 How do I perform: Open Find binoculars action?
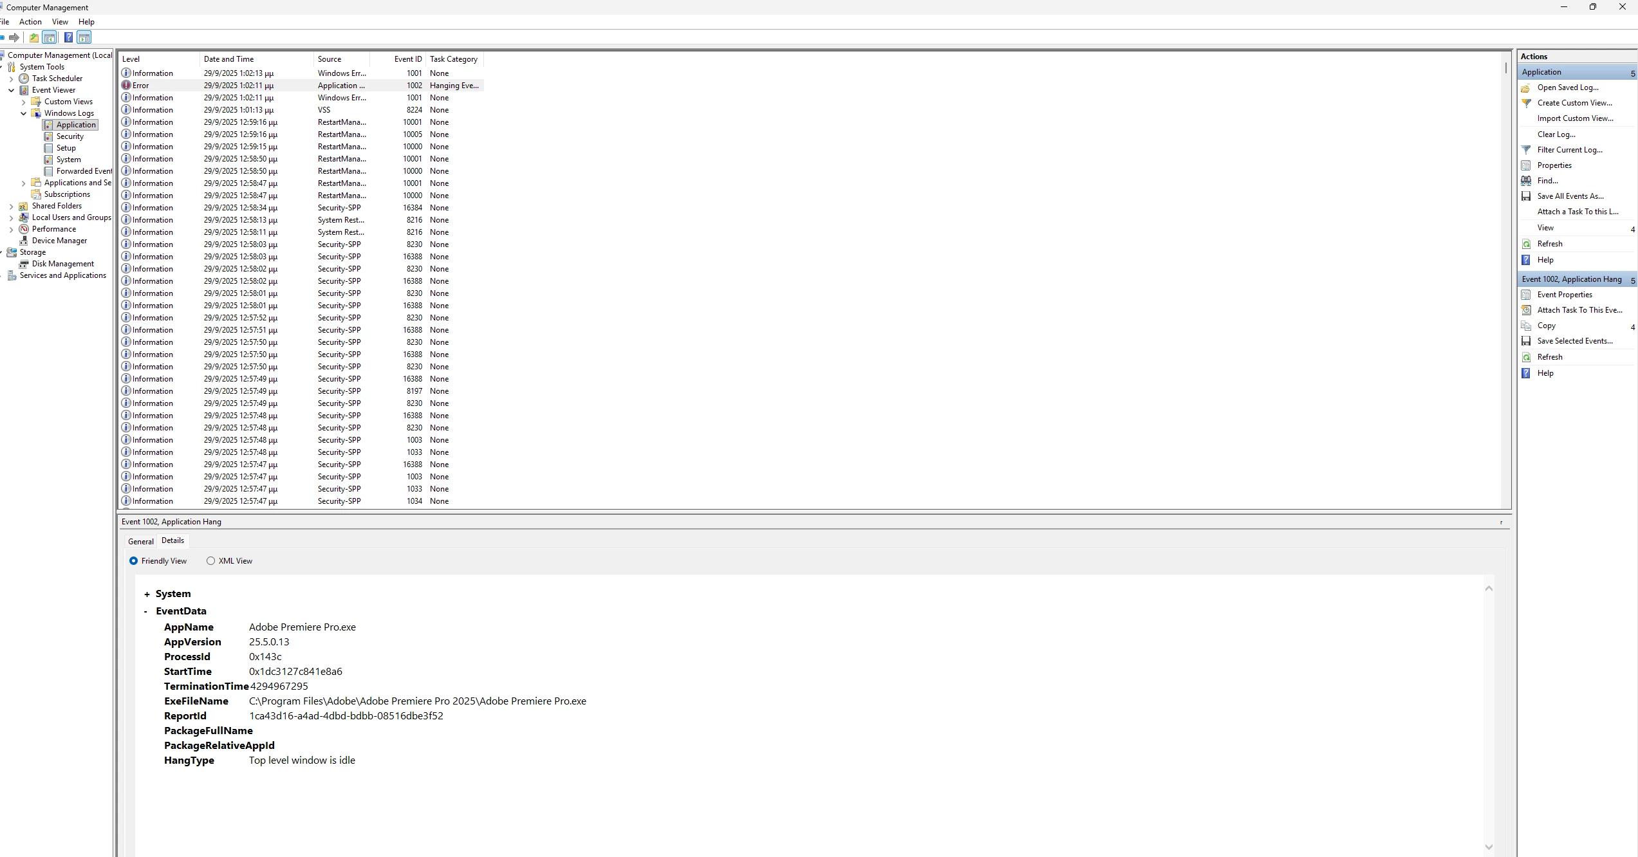1526,181
